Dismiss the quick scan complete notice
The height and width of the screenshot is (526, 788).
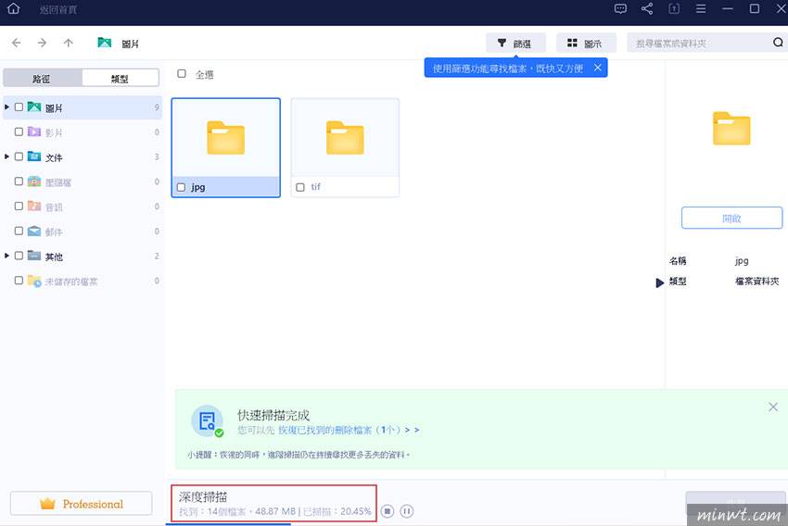point(773,407)
